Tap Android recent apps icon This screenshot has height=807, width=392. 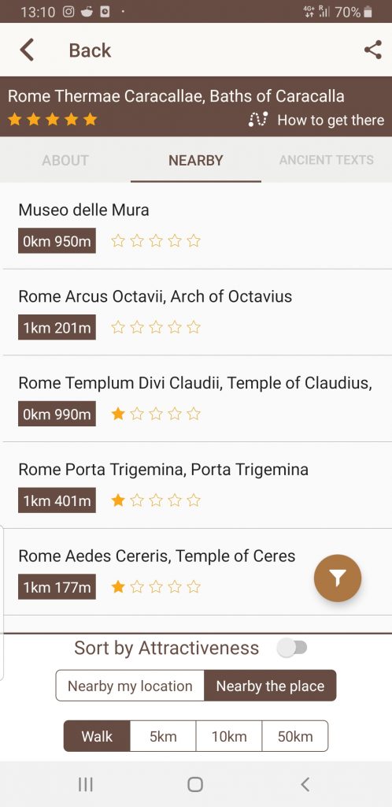tap(85, 784)
